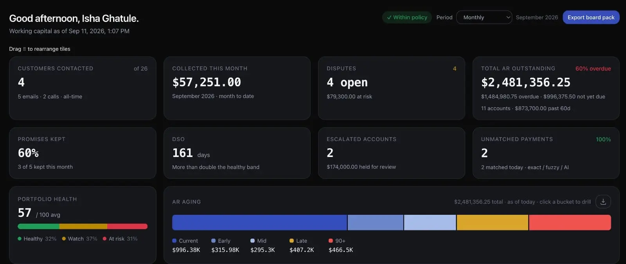
Task: Open the Escalated Accounts tile
Action: (x=391, y=153)
